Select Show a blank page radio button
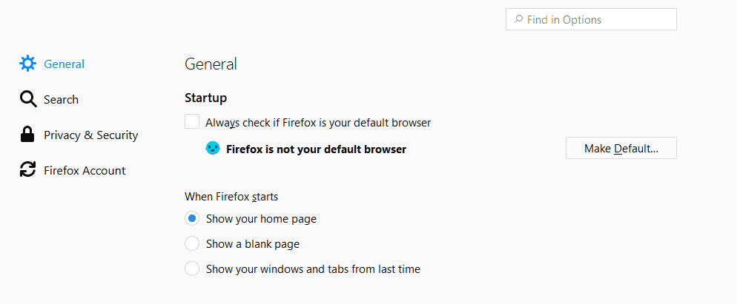The image size is (737, 304). point(192,244)
